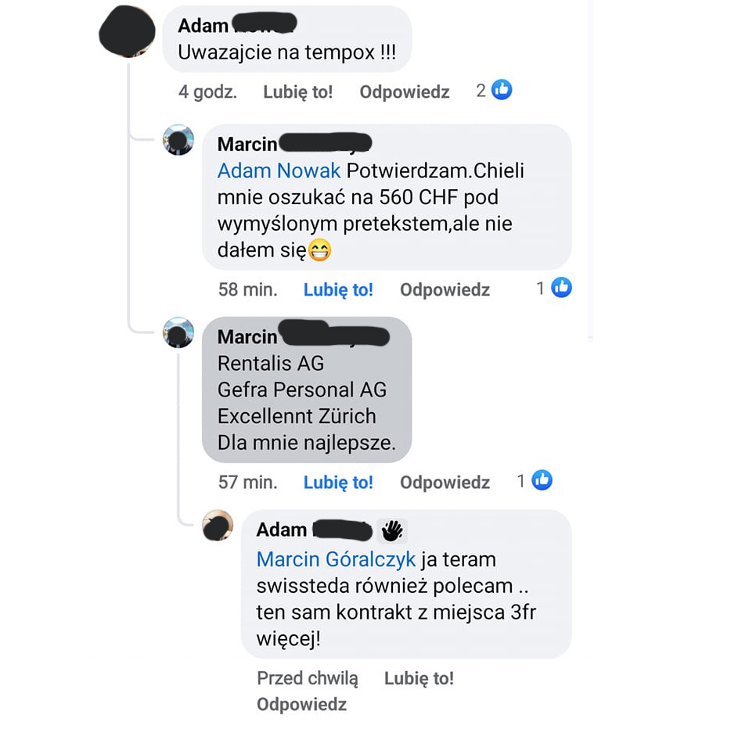
Task: Open the tagged 'Adam Nowak' profile link
Action: tap(279, 171)
